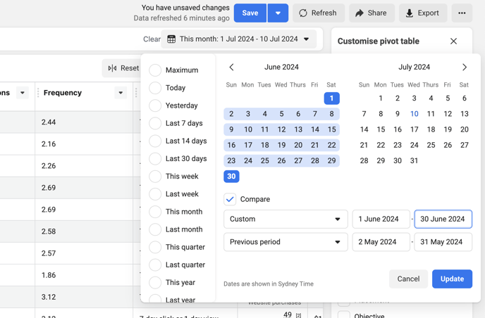
Task: Click the June 2024 month title
Action: pos(281,67)
